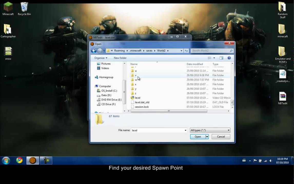This screenshot has height=184, width=294.
Task: Click the file list vertical scrollbar thumb
Action: point(232,102)
